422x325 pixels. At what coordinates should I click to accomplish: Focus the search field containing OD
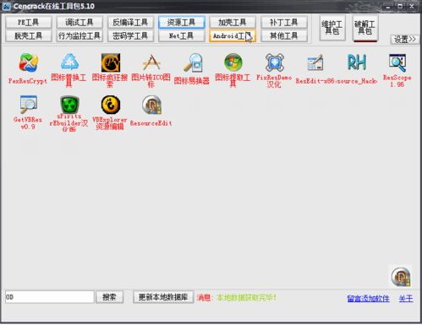[50, 297]
